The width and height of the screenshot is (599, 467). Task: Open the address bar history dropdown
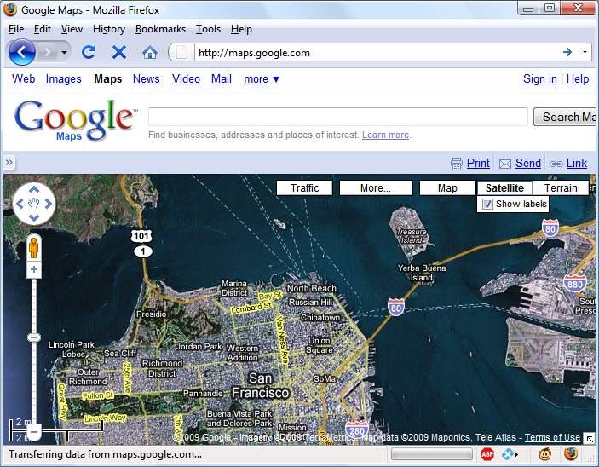585,52
